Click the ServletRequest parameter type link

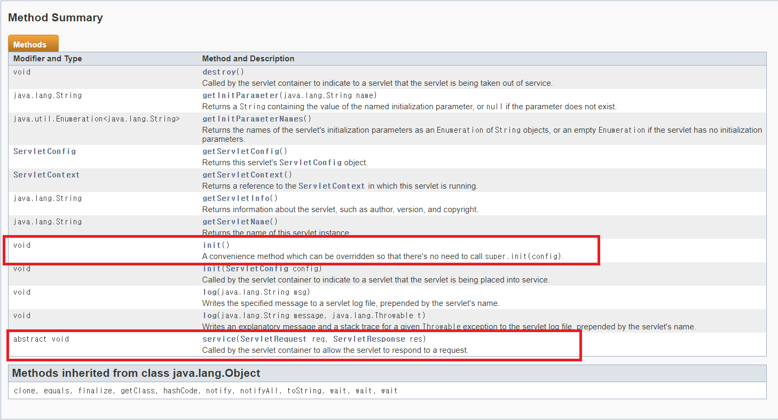tap(274, 339)
